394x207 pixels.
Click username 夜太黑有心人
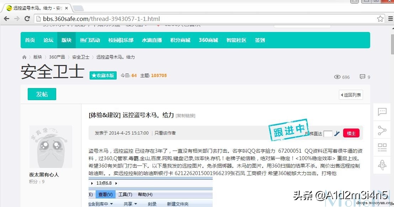44,175
